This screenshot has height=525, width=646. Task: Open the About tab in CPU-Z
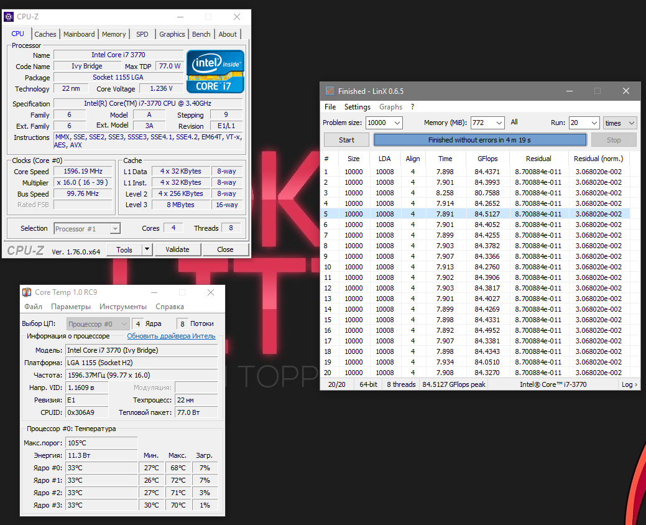click(x=228, y=34)
